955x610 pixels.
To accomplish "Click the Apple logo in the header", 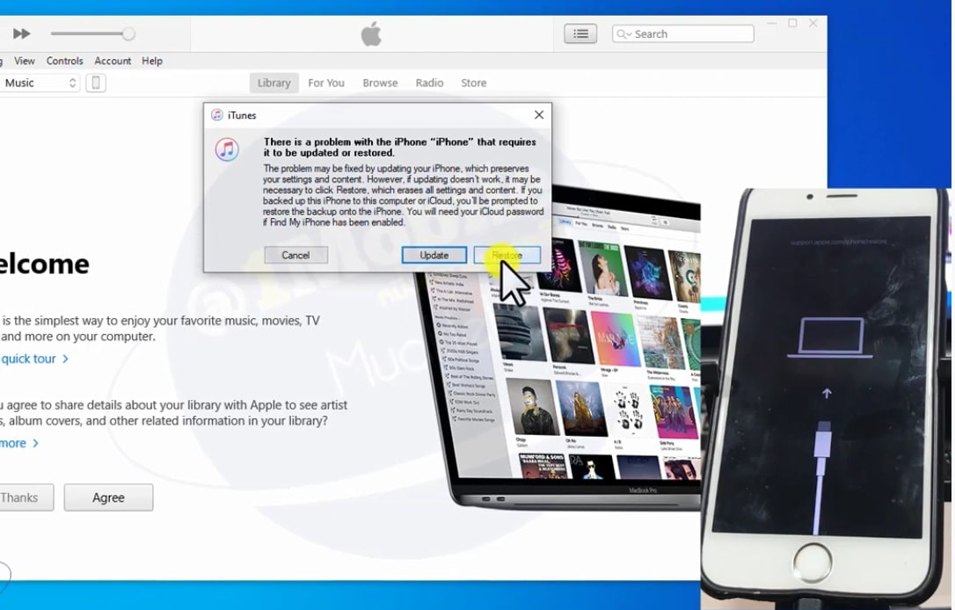I will [x=371, y=33].
